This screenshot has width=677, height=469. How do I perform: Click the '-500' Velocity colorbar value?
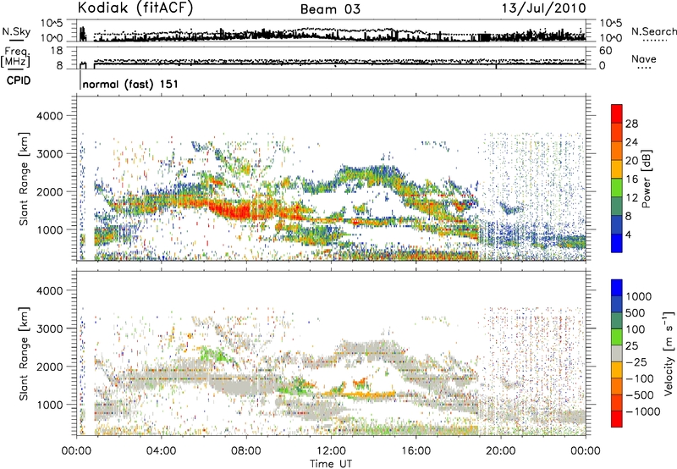[x=640, y=395]
